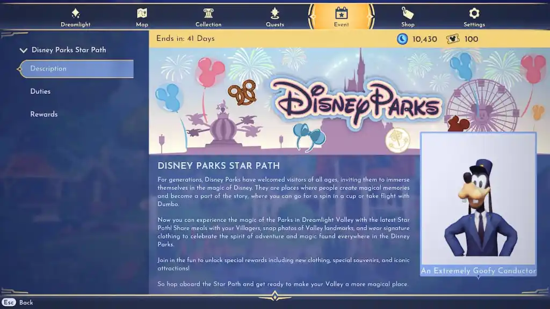This screenshot has width=550, height=309.
Task: Click 'An Extremely Goofy Conductor' caption
Action: (479, 271)
